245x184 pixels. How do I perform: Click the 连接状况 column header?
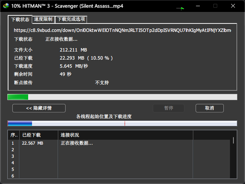click(x=126, y=135)
